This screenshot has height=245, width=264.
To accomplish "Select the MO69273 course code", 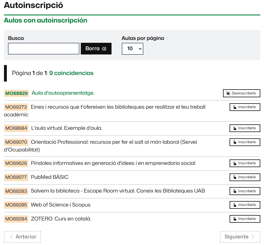I will coord(16,107).
